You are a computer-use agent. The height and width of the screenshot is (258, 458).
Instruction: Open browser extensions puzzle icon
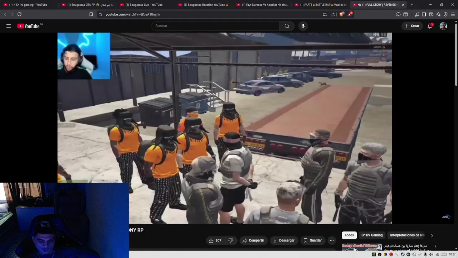click(x=398, y=14)
